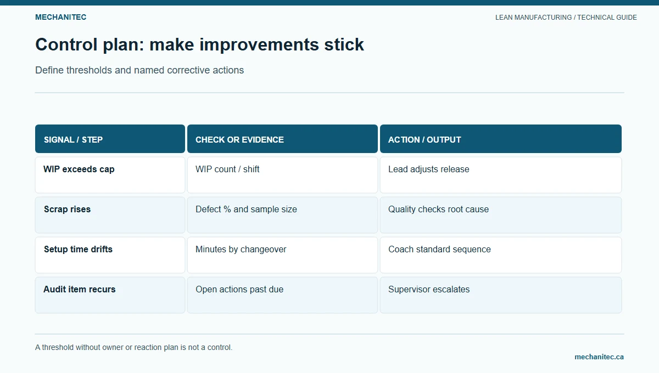Click the footnote about threshold without owner
659x373 pixels.
(134, 347)
